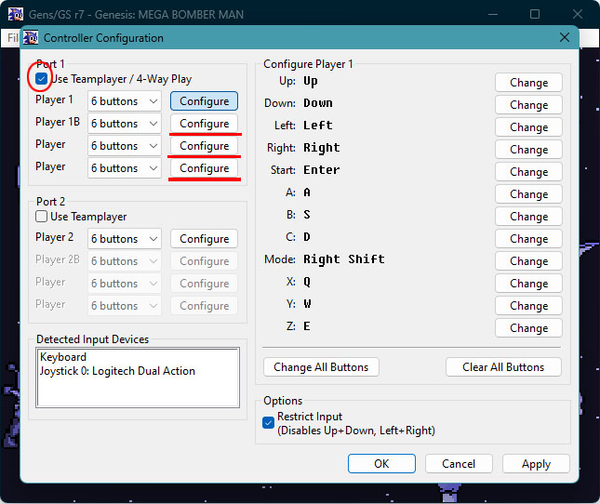The height and width of the screenshot is (504, 600).
Task: Change the Mode key assignment
Action: click(x=528, y=261)
